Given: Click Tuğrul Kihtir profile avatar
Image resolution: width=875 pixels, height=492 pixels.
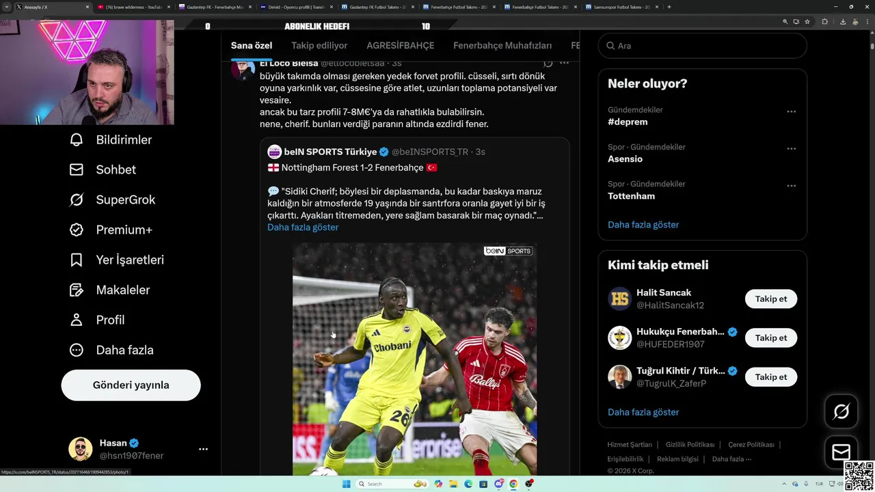Looking at the screenshot, I should 620,377.
